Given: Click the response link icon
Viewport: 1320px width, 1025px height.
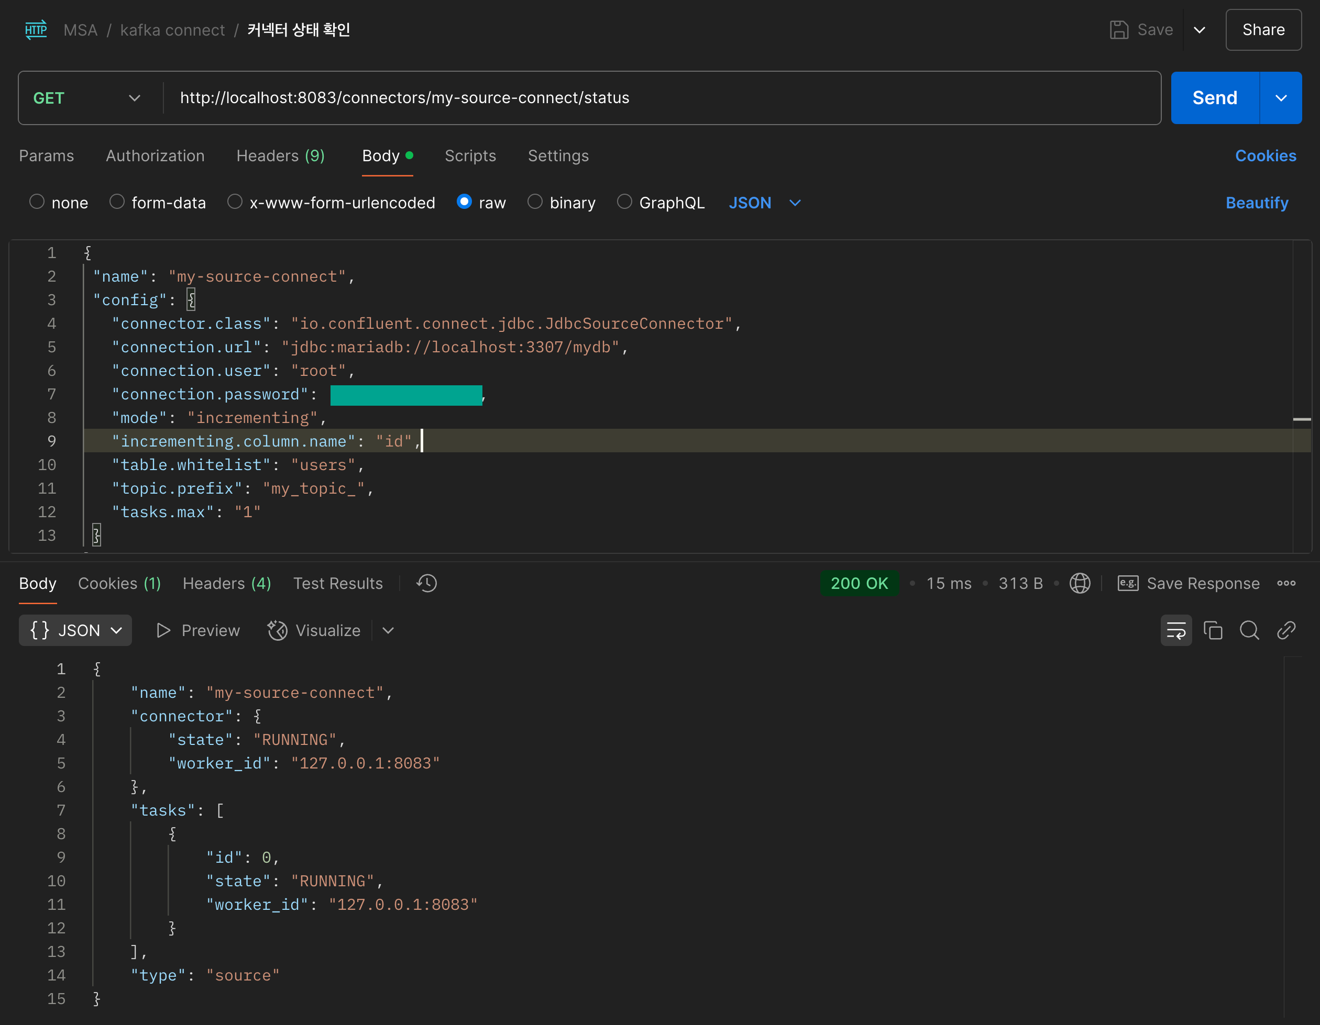Looking at the screenshot, I should point(1285,630).
